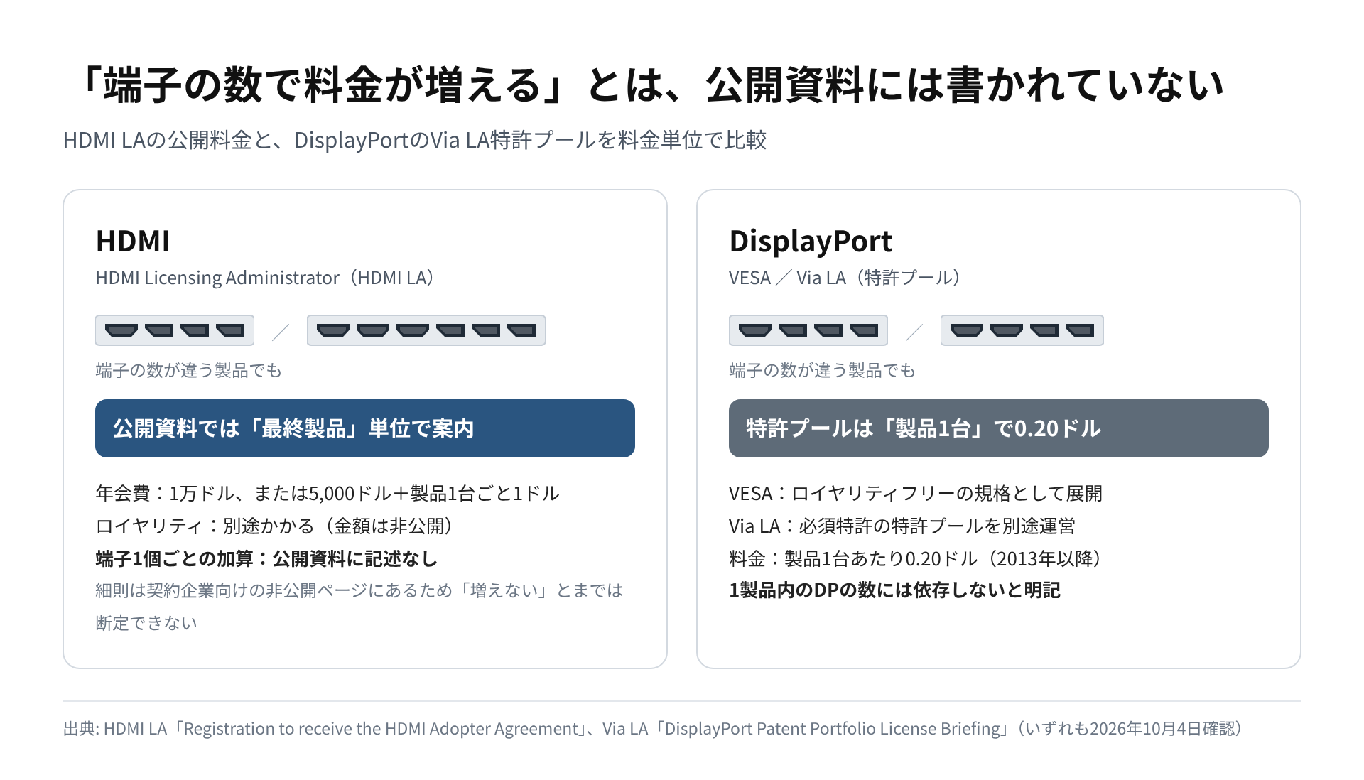This screenshot has width=1364, height=780.
Task: Click the blue banner 公開資料では「最終製品」単位で案内
Action: [x=365, y=428]
